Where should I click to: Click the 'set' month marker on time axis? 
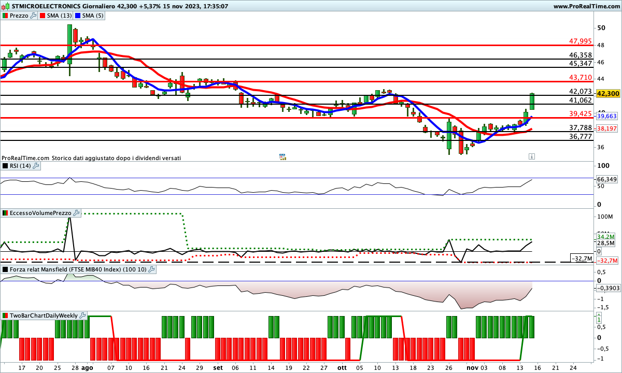[x=218, y=367]
